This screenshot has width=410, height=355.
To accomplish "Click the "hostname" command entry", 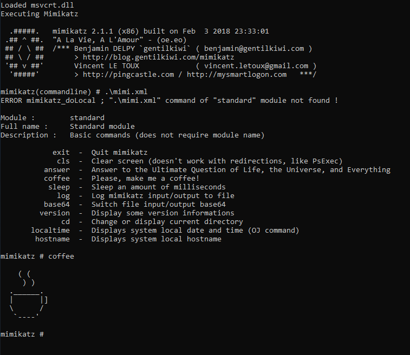I will pyautogui.click(x=53, y=239).
